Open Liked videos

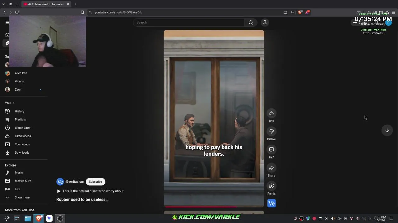click(x=23, y=136)
